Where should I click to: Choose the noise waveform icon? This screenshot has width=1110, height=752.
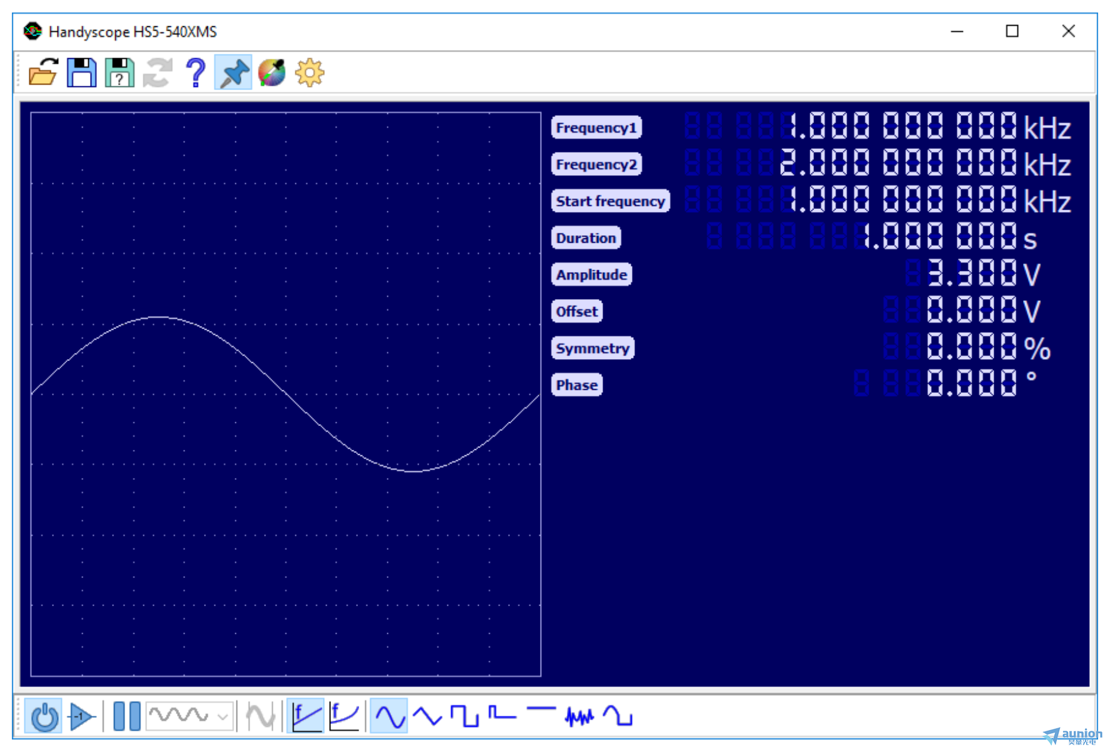pos(579,716)
